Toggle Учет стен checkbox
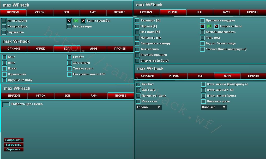The width and height of the screenshot is (266, 159). (138, 101)
